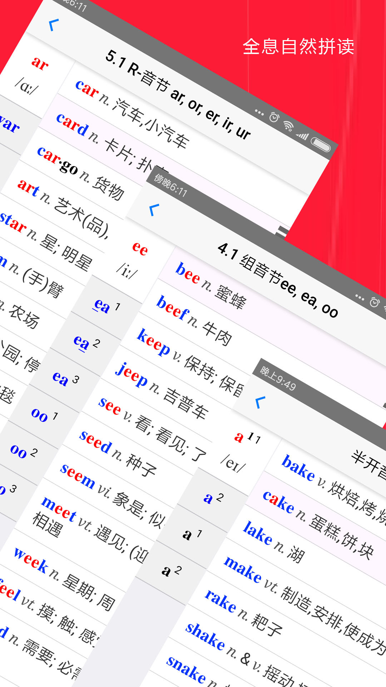Choose the blue 'a 2' tab
The height and width of the screenshot is (687, 386).
pyautogui.click(x=213, y=498)
